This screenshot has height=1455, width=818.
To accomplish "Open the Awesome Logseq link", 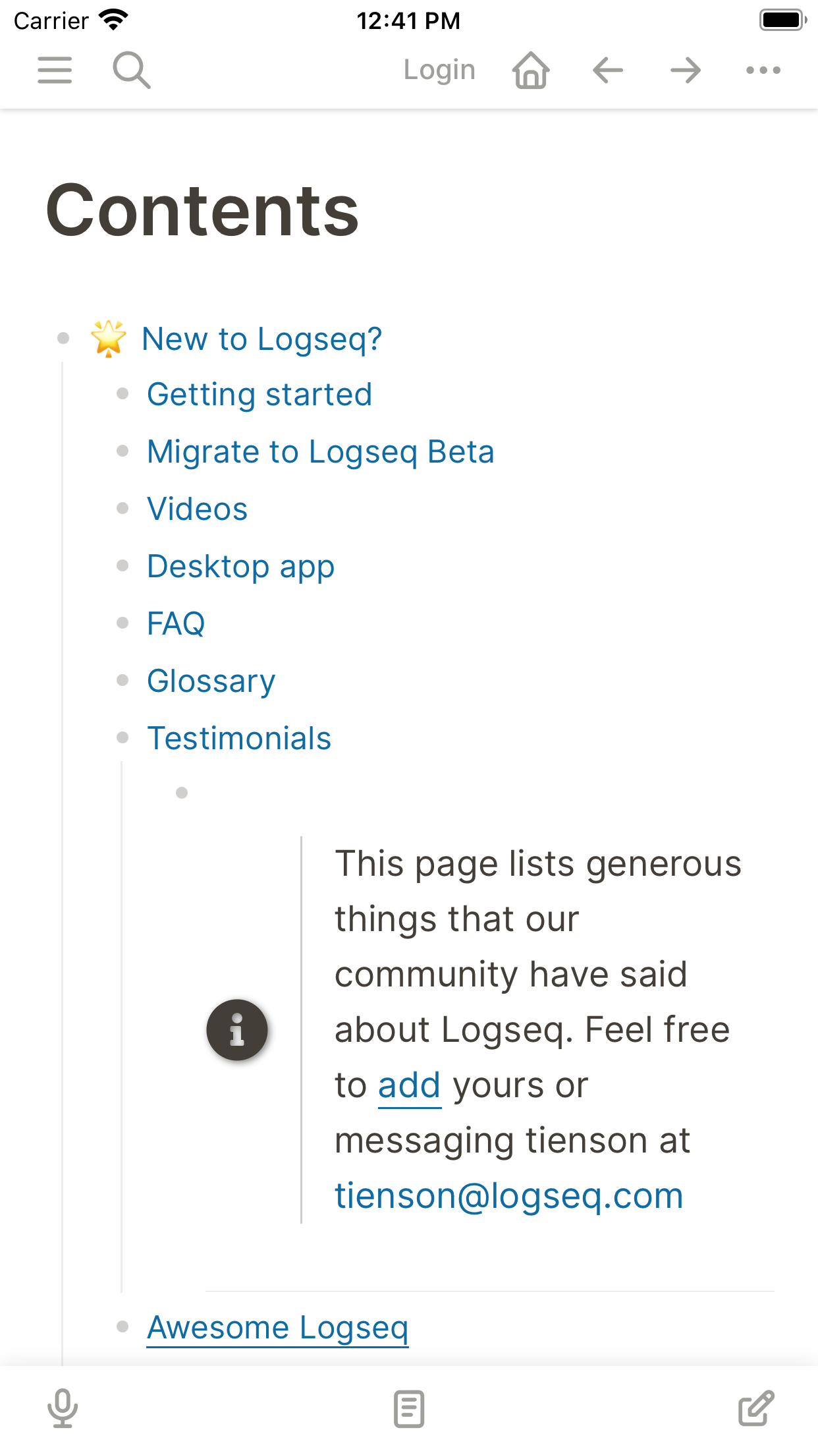I will pos(278,1328).
